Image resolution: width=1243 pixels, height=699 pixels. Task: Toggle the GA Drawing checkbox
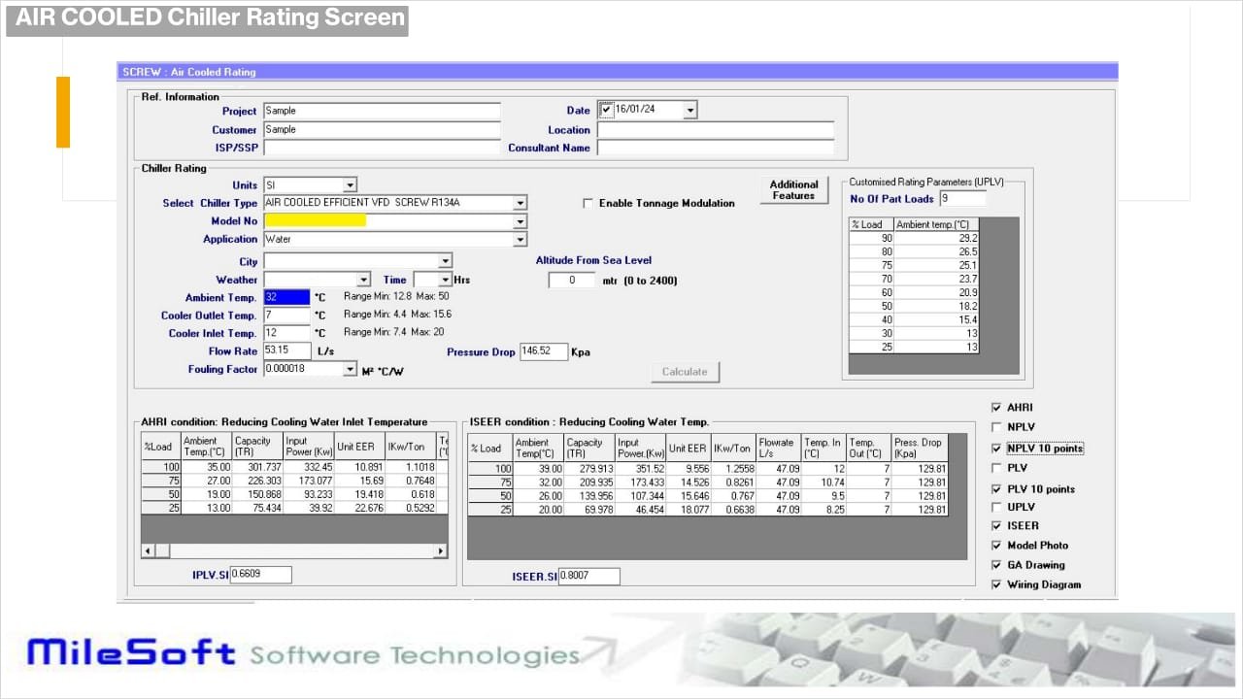point(996,565)
